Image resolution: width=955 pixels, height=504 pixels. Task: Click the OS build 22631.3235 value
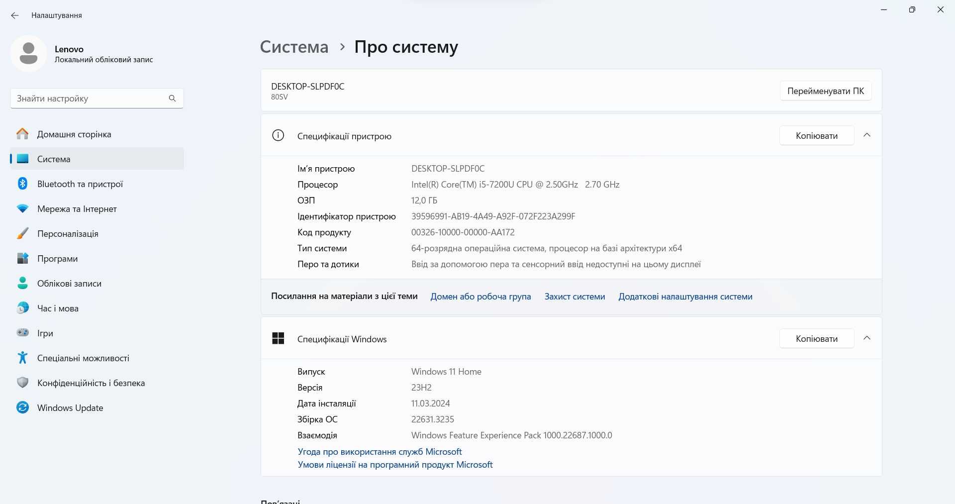[x=433, y=419]
